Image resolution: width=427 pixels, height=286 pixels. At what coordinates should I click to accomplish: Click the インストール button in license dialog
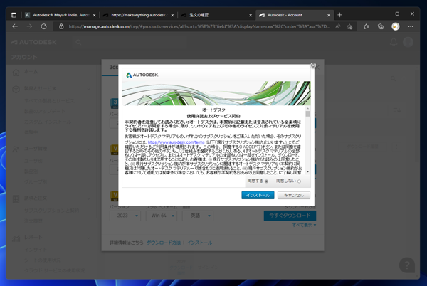[x=258, y=195]
